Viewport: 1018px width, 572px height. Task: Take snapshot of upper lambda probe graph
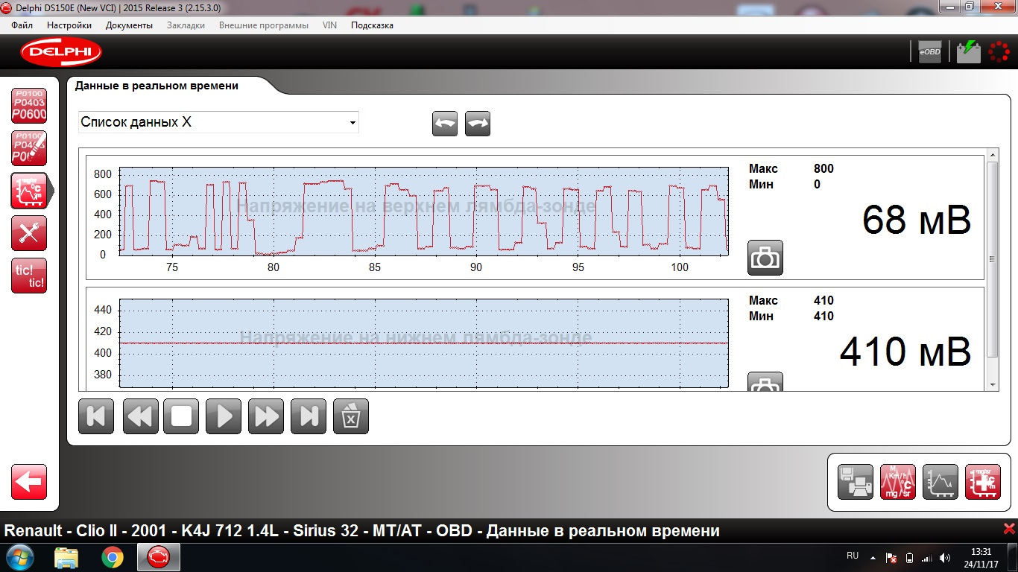(765, 258)
